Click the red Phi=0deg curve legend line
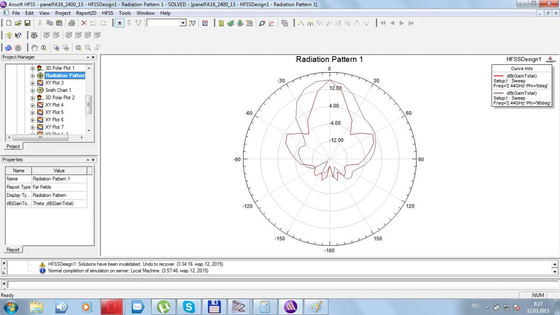The height and width of the screenshot is (315, 560). click(499, 76)
